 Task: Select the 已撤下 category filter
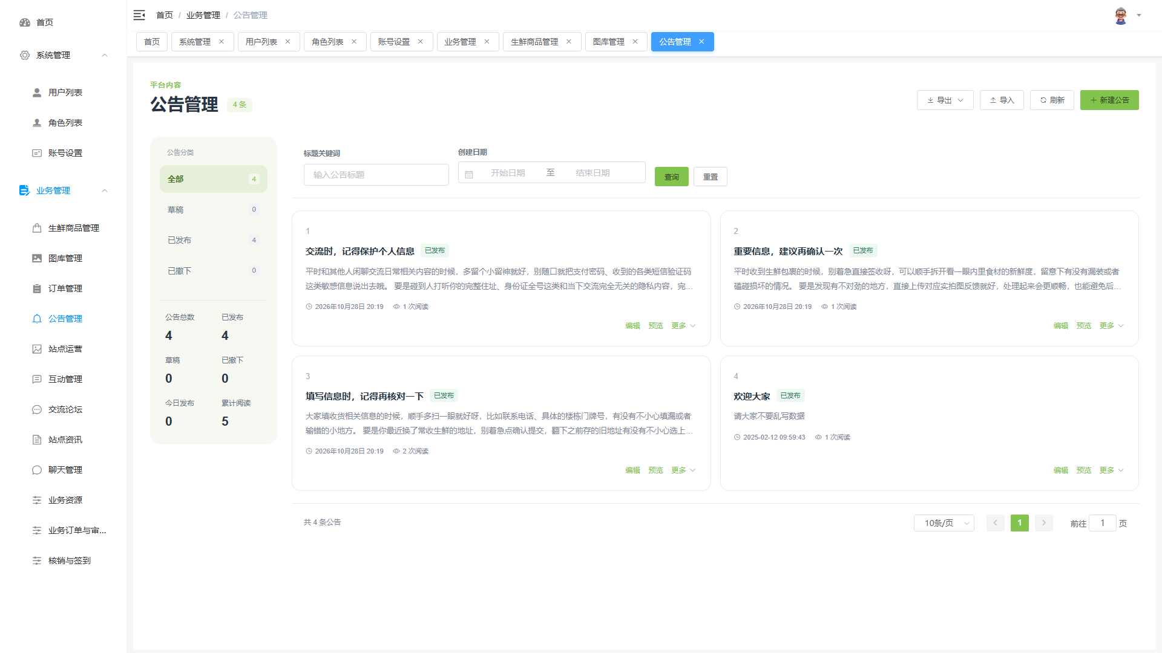coord(213,271)
